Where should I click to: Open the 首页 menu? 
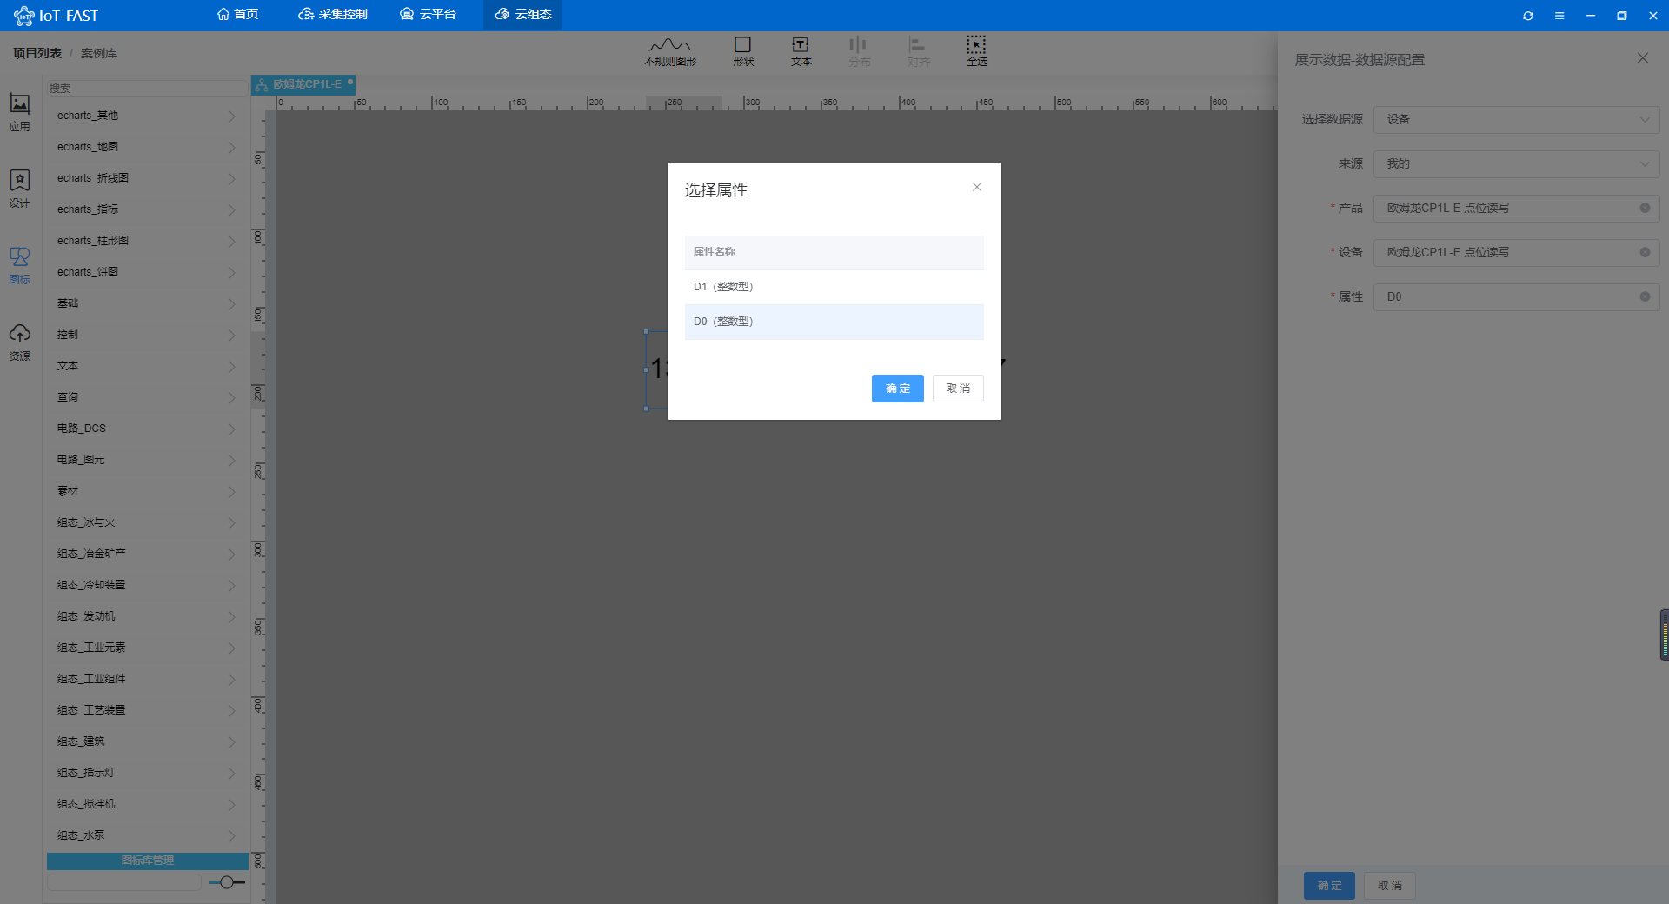tap(238, 15)
